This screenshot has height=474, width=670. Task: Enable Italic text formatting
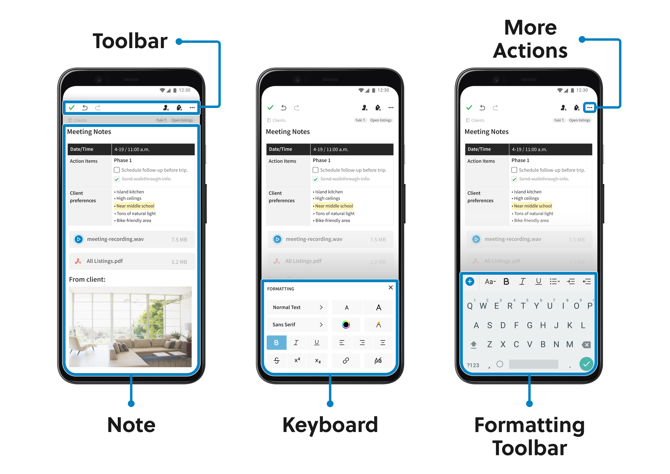point(298,342)
